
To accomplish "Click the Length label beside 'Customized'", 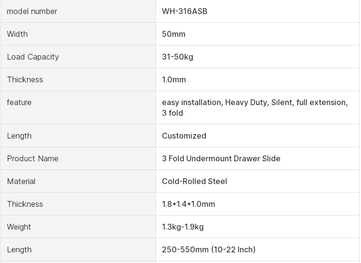I will [x=19, y=136].
